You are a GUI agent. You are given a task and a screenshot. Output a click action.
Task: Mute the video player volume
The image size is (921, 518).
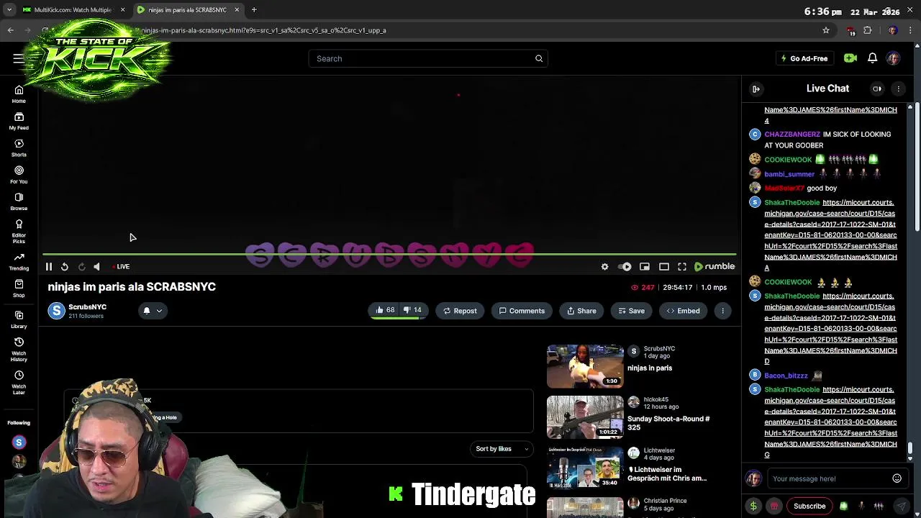(96, 267)
